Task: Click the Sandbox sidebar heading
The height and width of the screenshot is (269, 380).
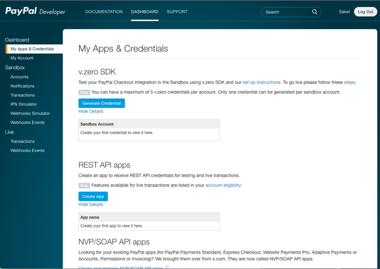Action: click(15, 68)
